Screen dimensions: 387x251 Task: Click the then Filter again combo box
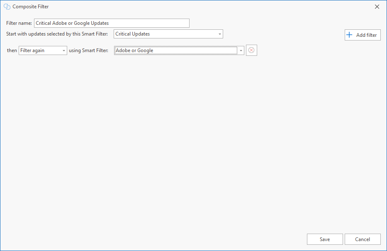pos(43,50)
